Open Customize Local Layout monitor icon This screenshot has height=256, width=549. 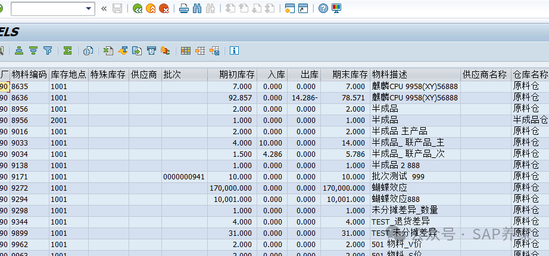336,8
